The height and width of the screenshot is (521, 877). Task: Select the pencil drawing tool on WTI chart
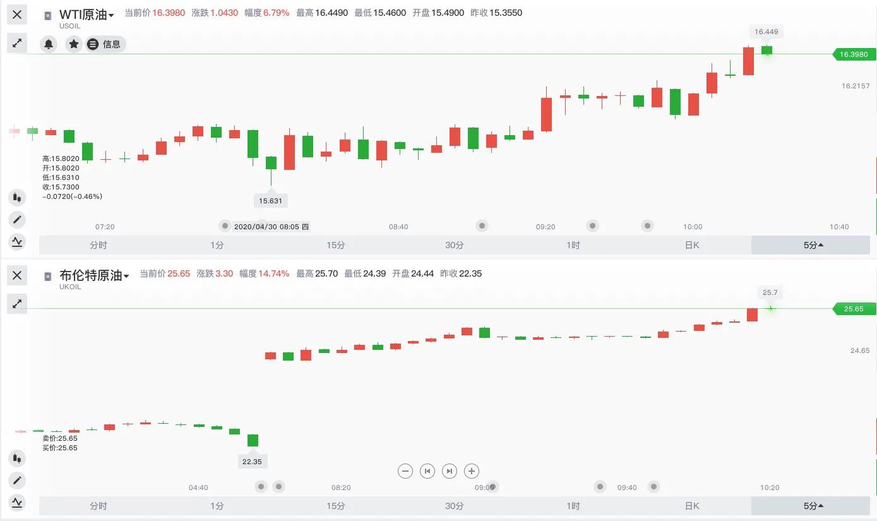[x=17, y=220]
